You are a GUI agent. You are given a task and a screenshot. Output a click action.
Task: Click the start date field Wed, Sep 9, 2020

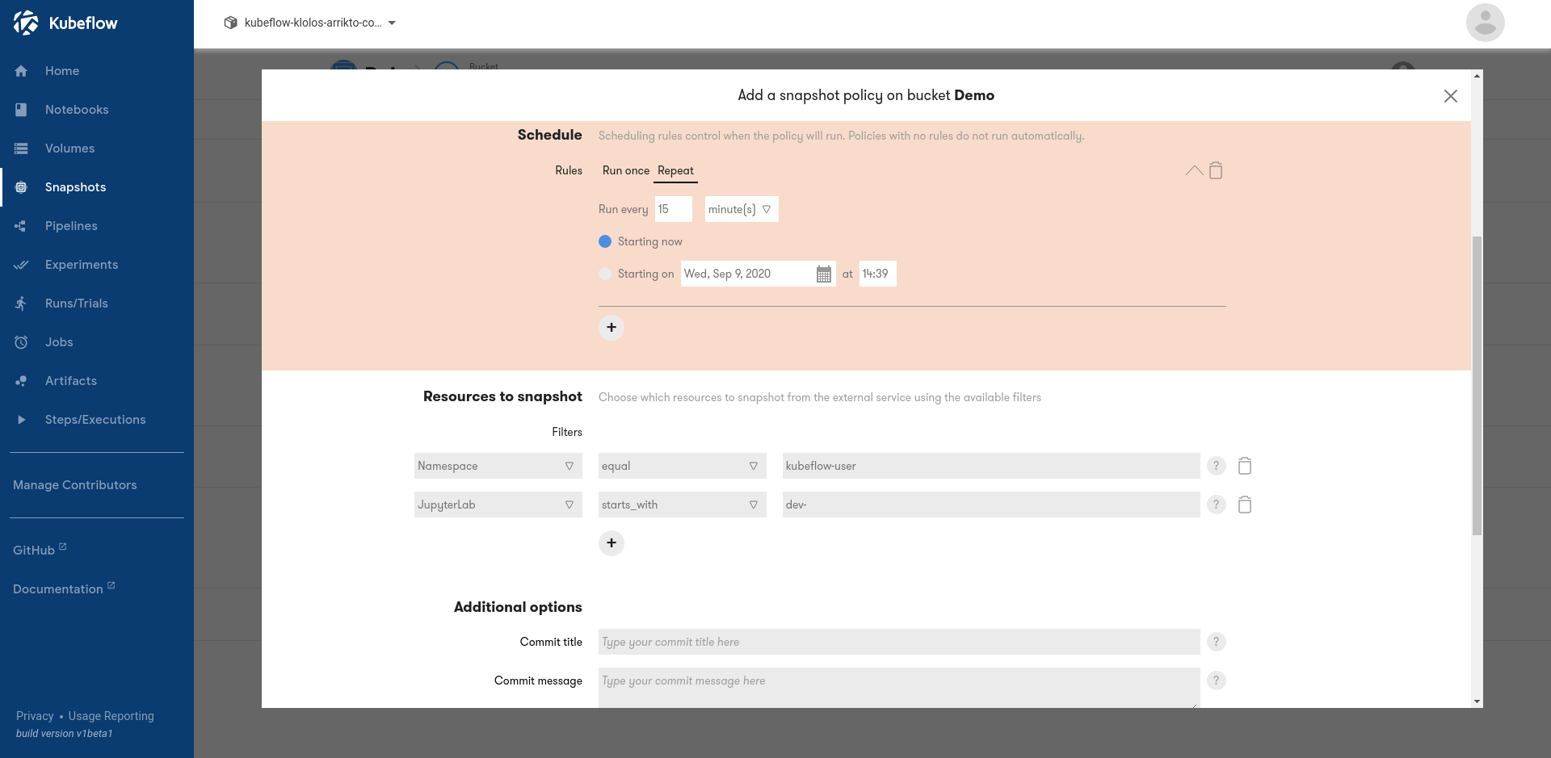click(x=758, y=274)
